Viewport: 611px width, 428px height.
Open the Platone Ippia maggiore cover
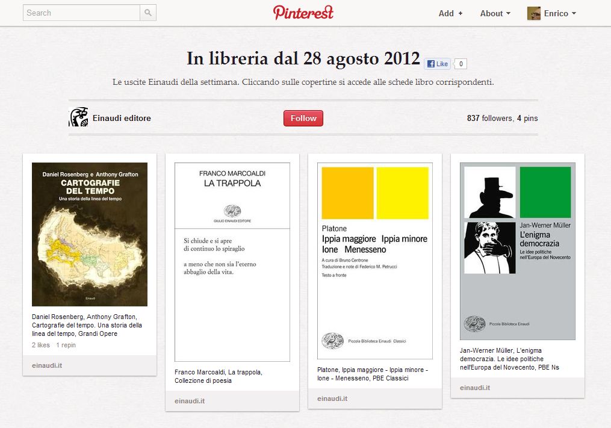(x=375, y=261)
